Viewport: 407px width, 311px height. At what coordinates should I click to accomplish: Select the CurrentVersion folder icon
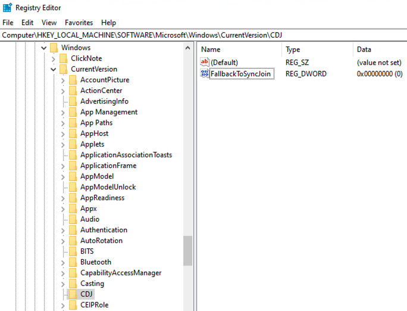pyautogui.click(x=63, y=69)
